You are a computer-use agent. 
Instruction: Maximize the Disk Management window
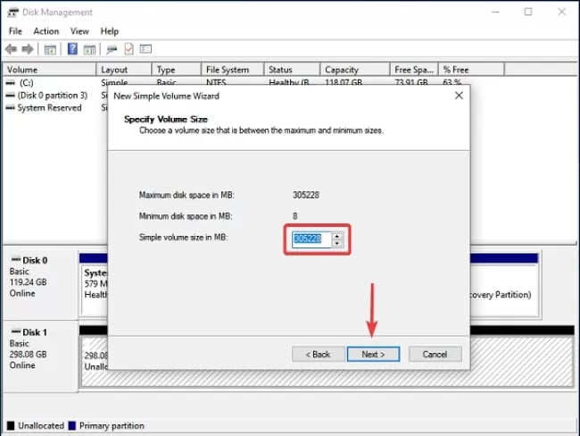528,12
